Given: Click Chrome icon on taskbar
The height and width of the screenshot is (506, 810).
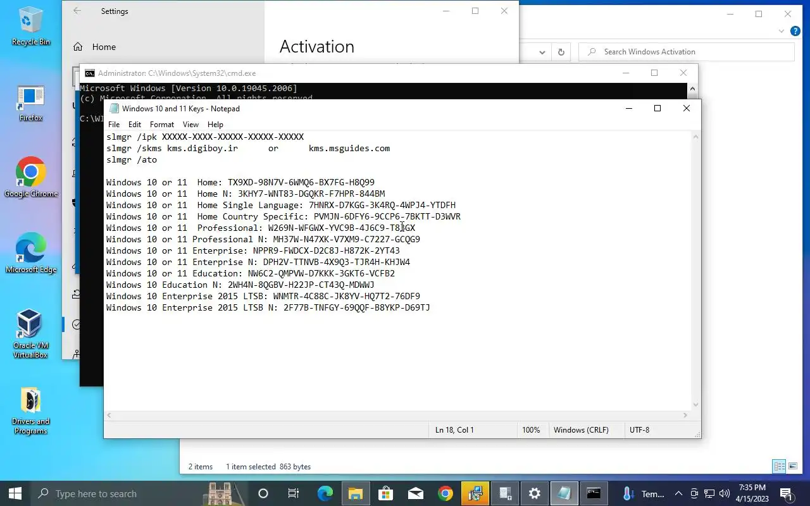Looking at the screenshot, I should click(x=445, y=493).
